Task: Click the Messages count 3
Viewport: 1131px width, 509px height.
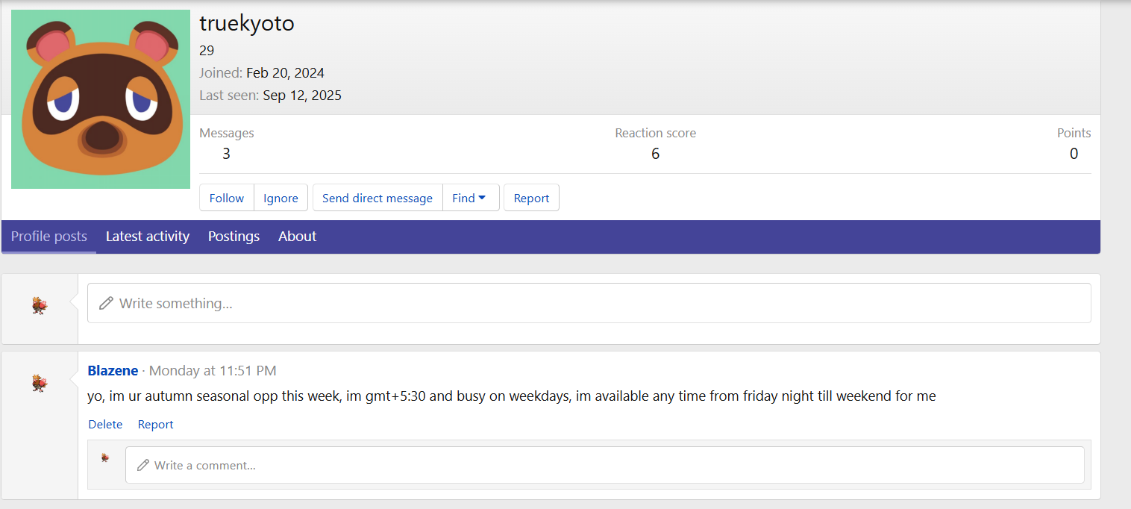Action: click(x=226, y=154)
